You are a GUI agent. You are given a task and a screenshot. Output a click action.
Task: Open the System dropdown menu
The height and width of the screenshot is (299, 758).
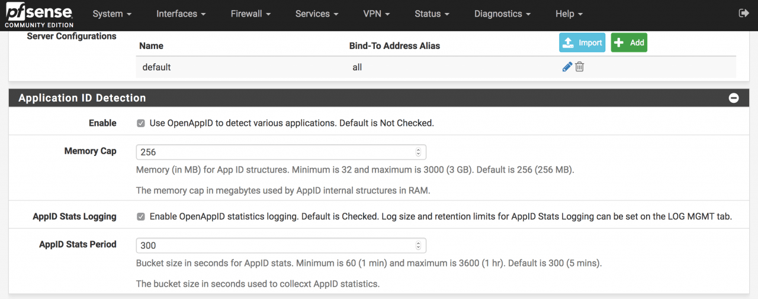(112, 14)
